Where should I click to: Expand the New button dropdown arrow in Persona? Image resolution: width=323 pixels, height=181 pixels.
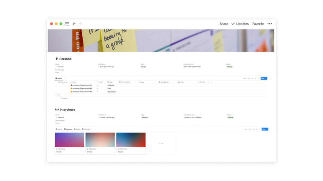[266, 78]
